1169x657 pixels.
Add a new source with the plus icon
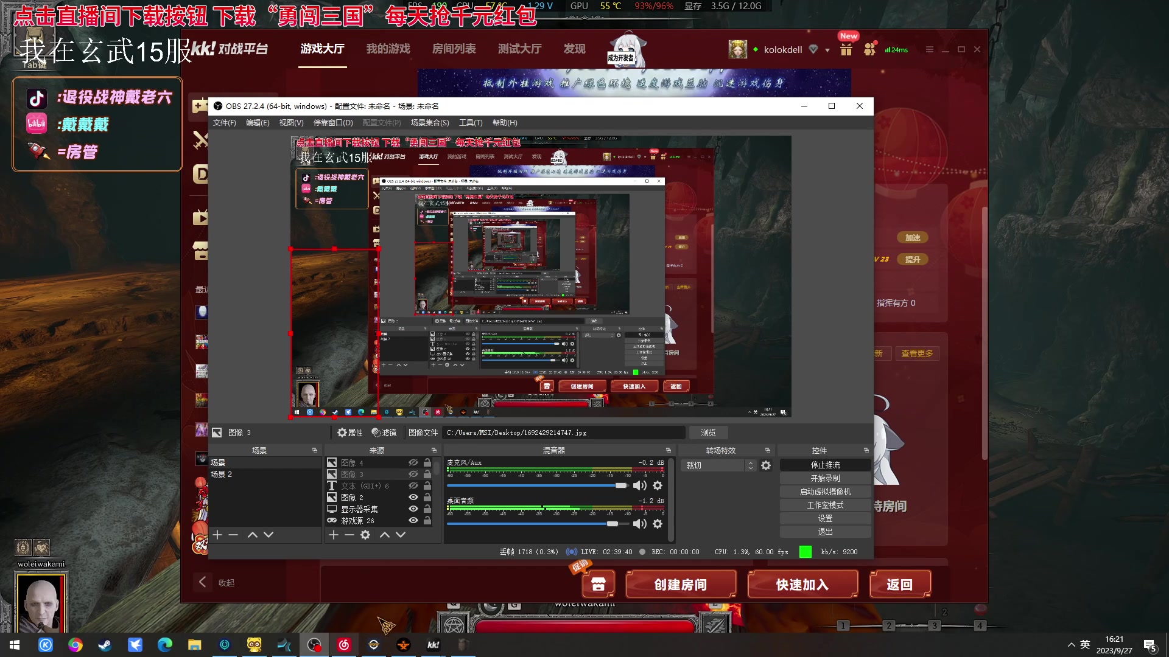click(333, 535)
